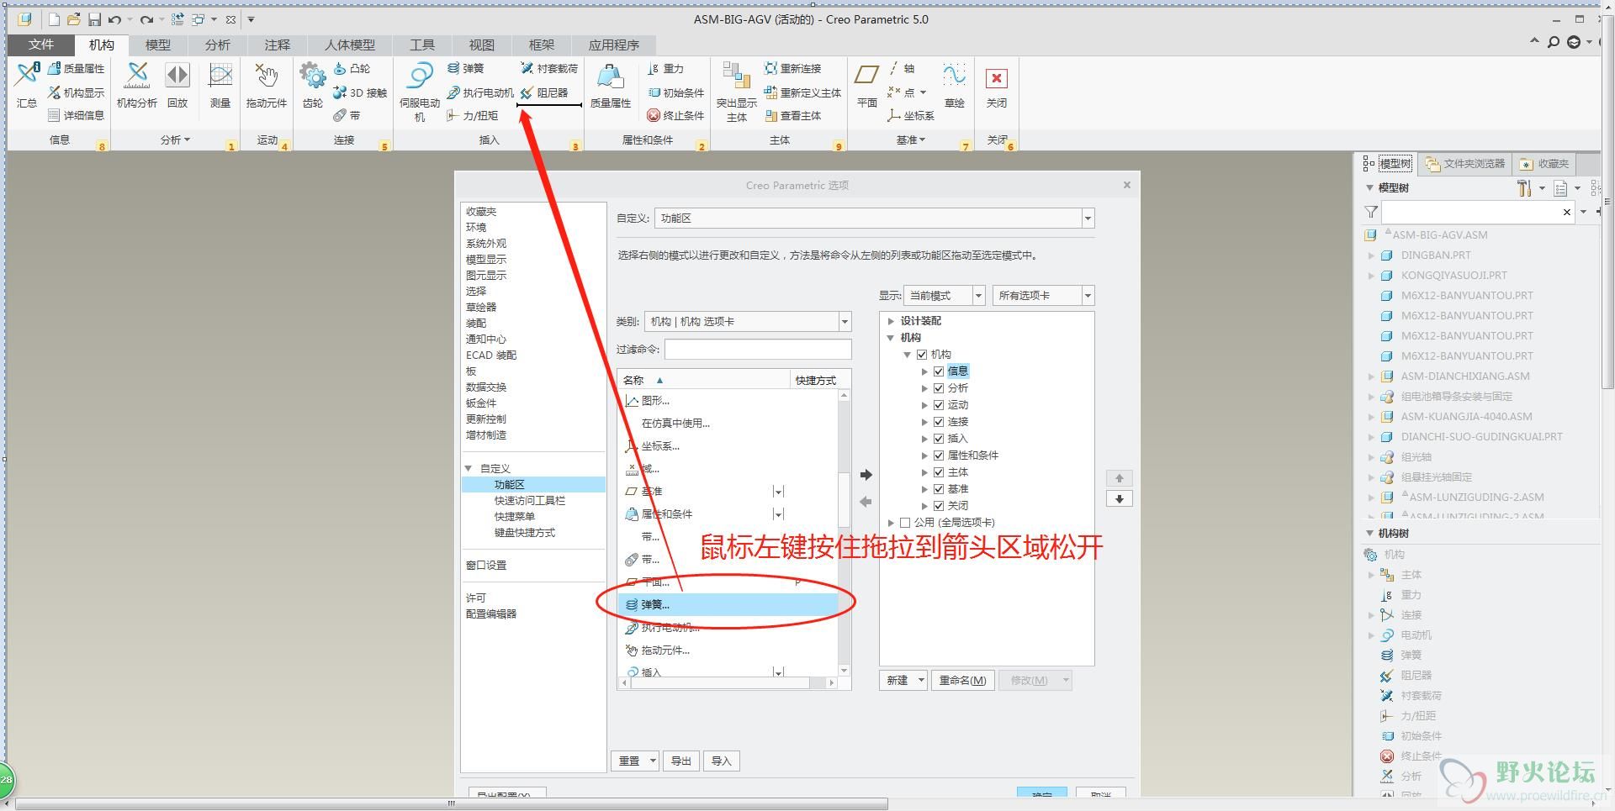Collapse the 自定义 options node

pyautogui.click(x=469, y=469)
